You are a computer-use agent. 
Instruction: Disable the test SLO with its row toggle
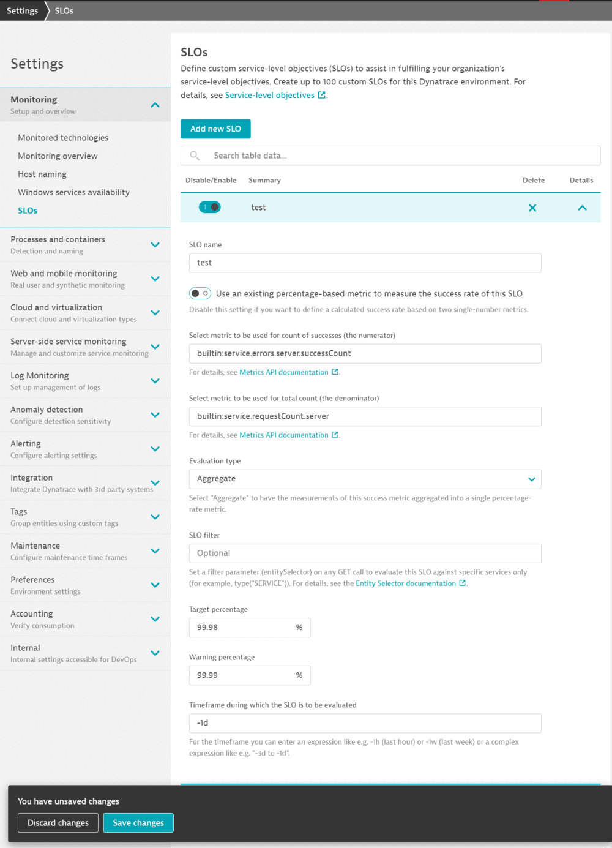(x=210, y=207)
